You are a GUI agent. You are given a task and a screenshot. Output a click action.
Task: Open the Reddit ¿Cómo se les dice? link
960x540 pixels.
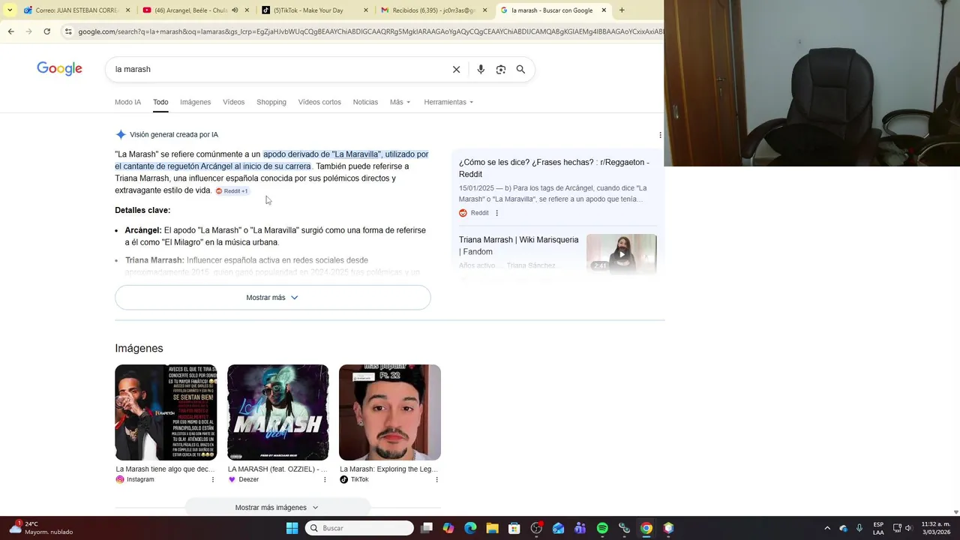tap(554, 168)
